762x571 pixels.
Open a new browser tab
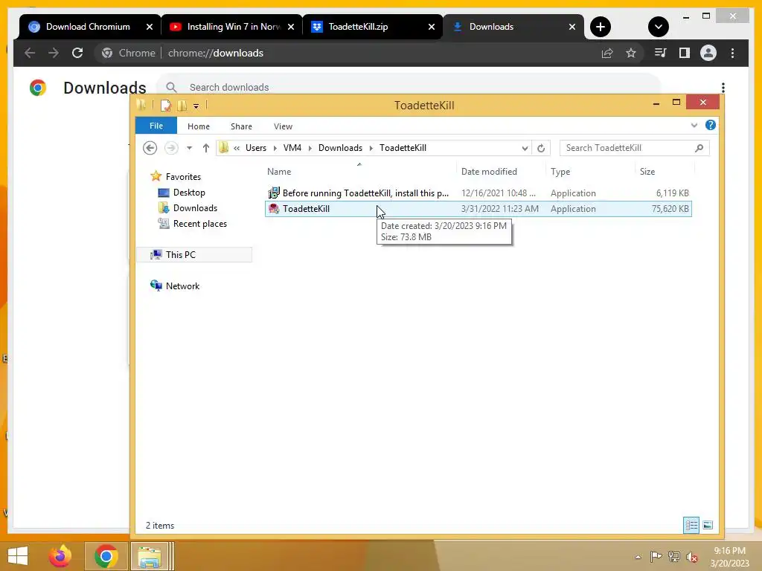coord(601,27)
